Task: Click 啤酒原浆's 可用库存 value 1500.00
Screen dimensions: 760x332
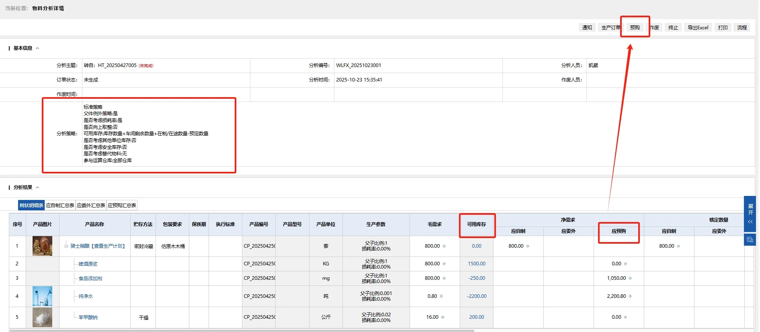Action: click(x=477, y=264)
